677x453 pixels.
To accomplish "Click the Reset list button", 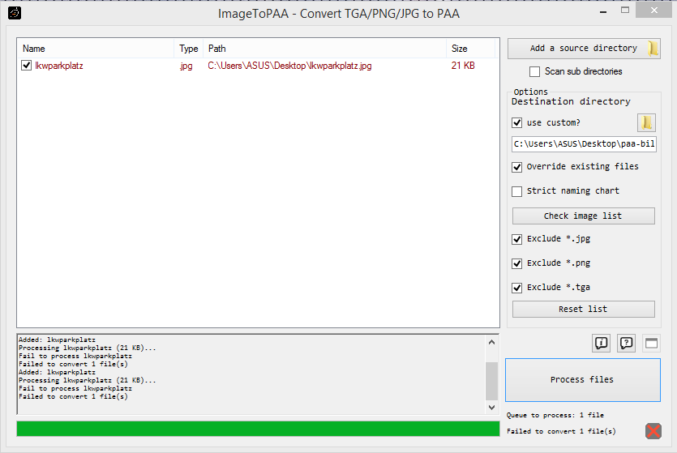I will (x=583, y=309).
